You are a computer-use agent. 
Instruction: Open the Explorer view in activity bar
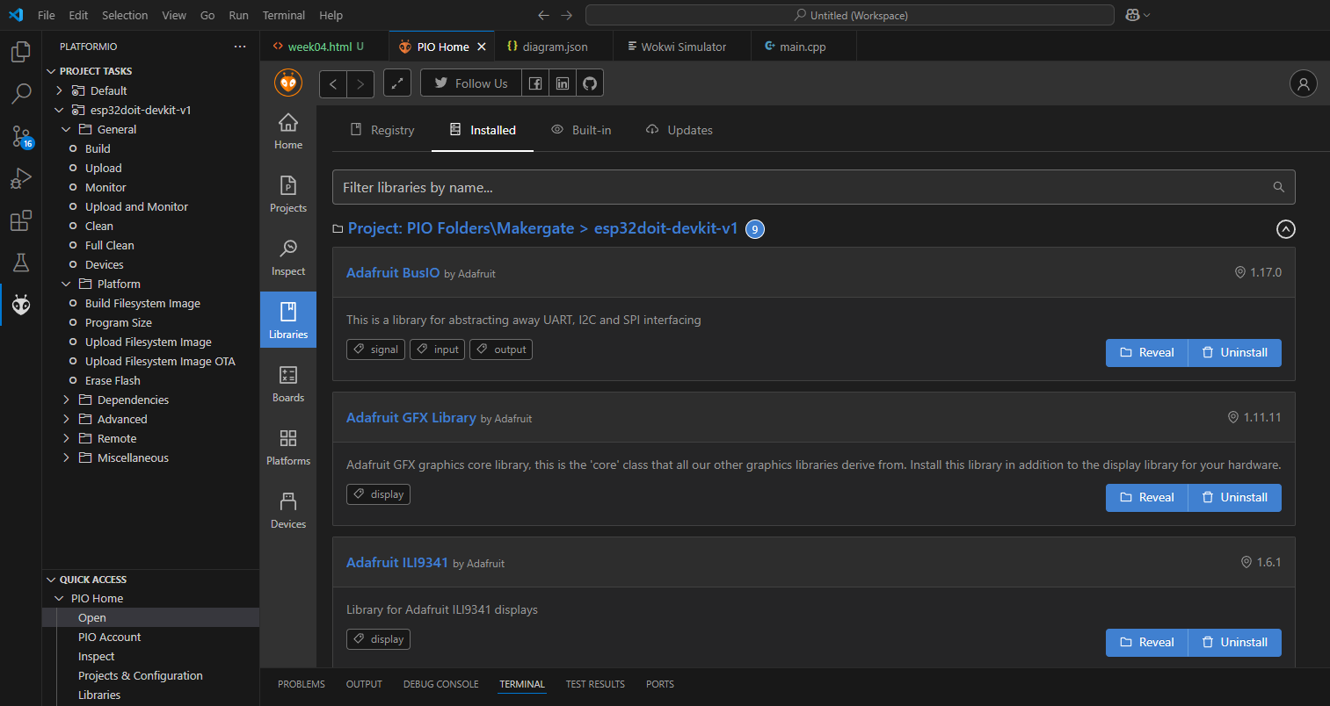point(21,53)
